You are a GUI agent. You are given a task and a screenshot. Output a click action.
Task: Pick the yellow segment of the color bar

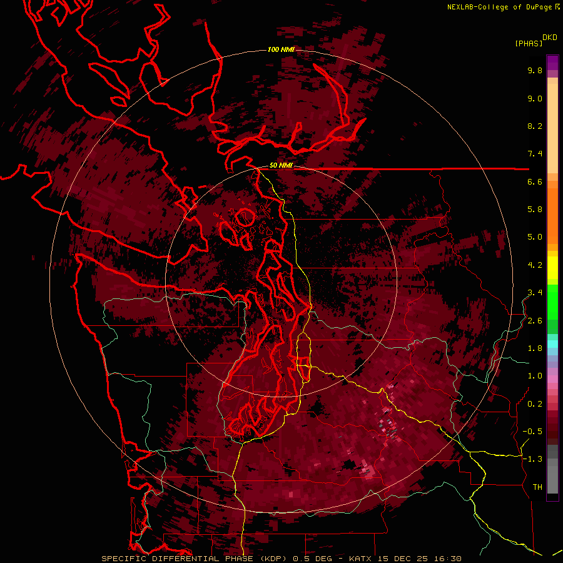coord(552,268)
